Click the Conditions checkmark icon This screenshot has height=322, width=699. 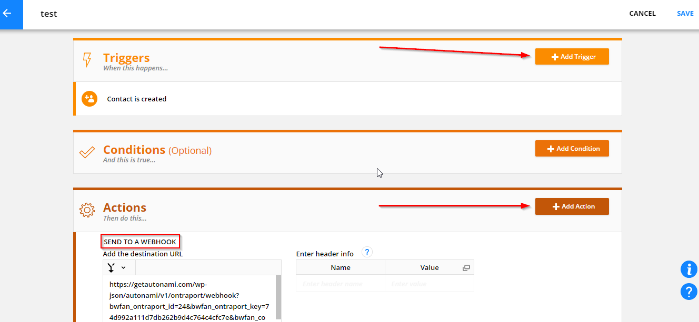tap(87, 152)
